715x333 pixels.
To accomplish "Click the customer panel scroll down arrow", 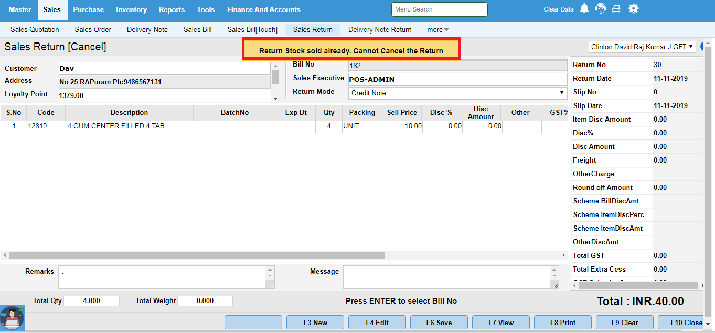I will point(276,98).
